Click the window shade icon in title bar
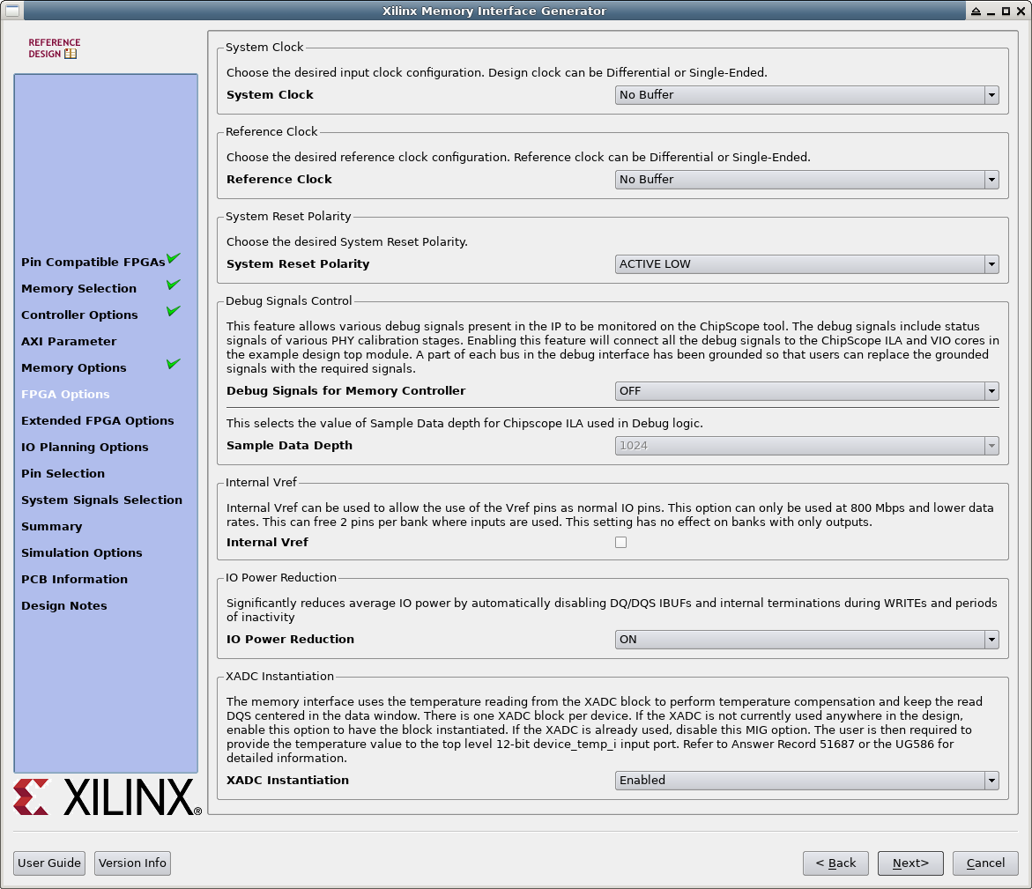Image resolution: width=1032 pixels, height=889 pixels. coord(976,11)
